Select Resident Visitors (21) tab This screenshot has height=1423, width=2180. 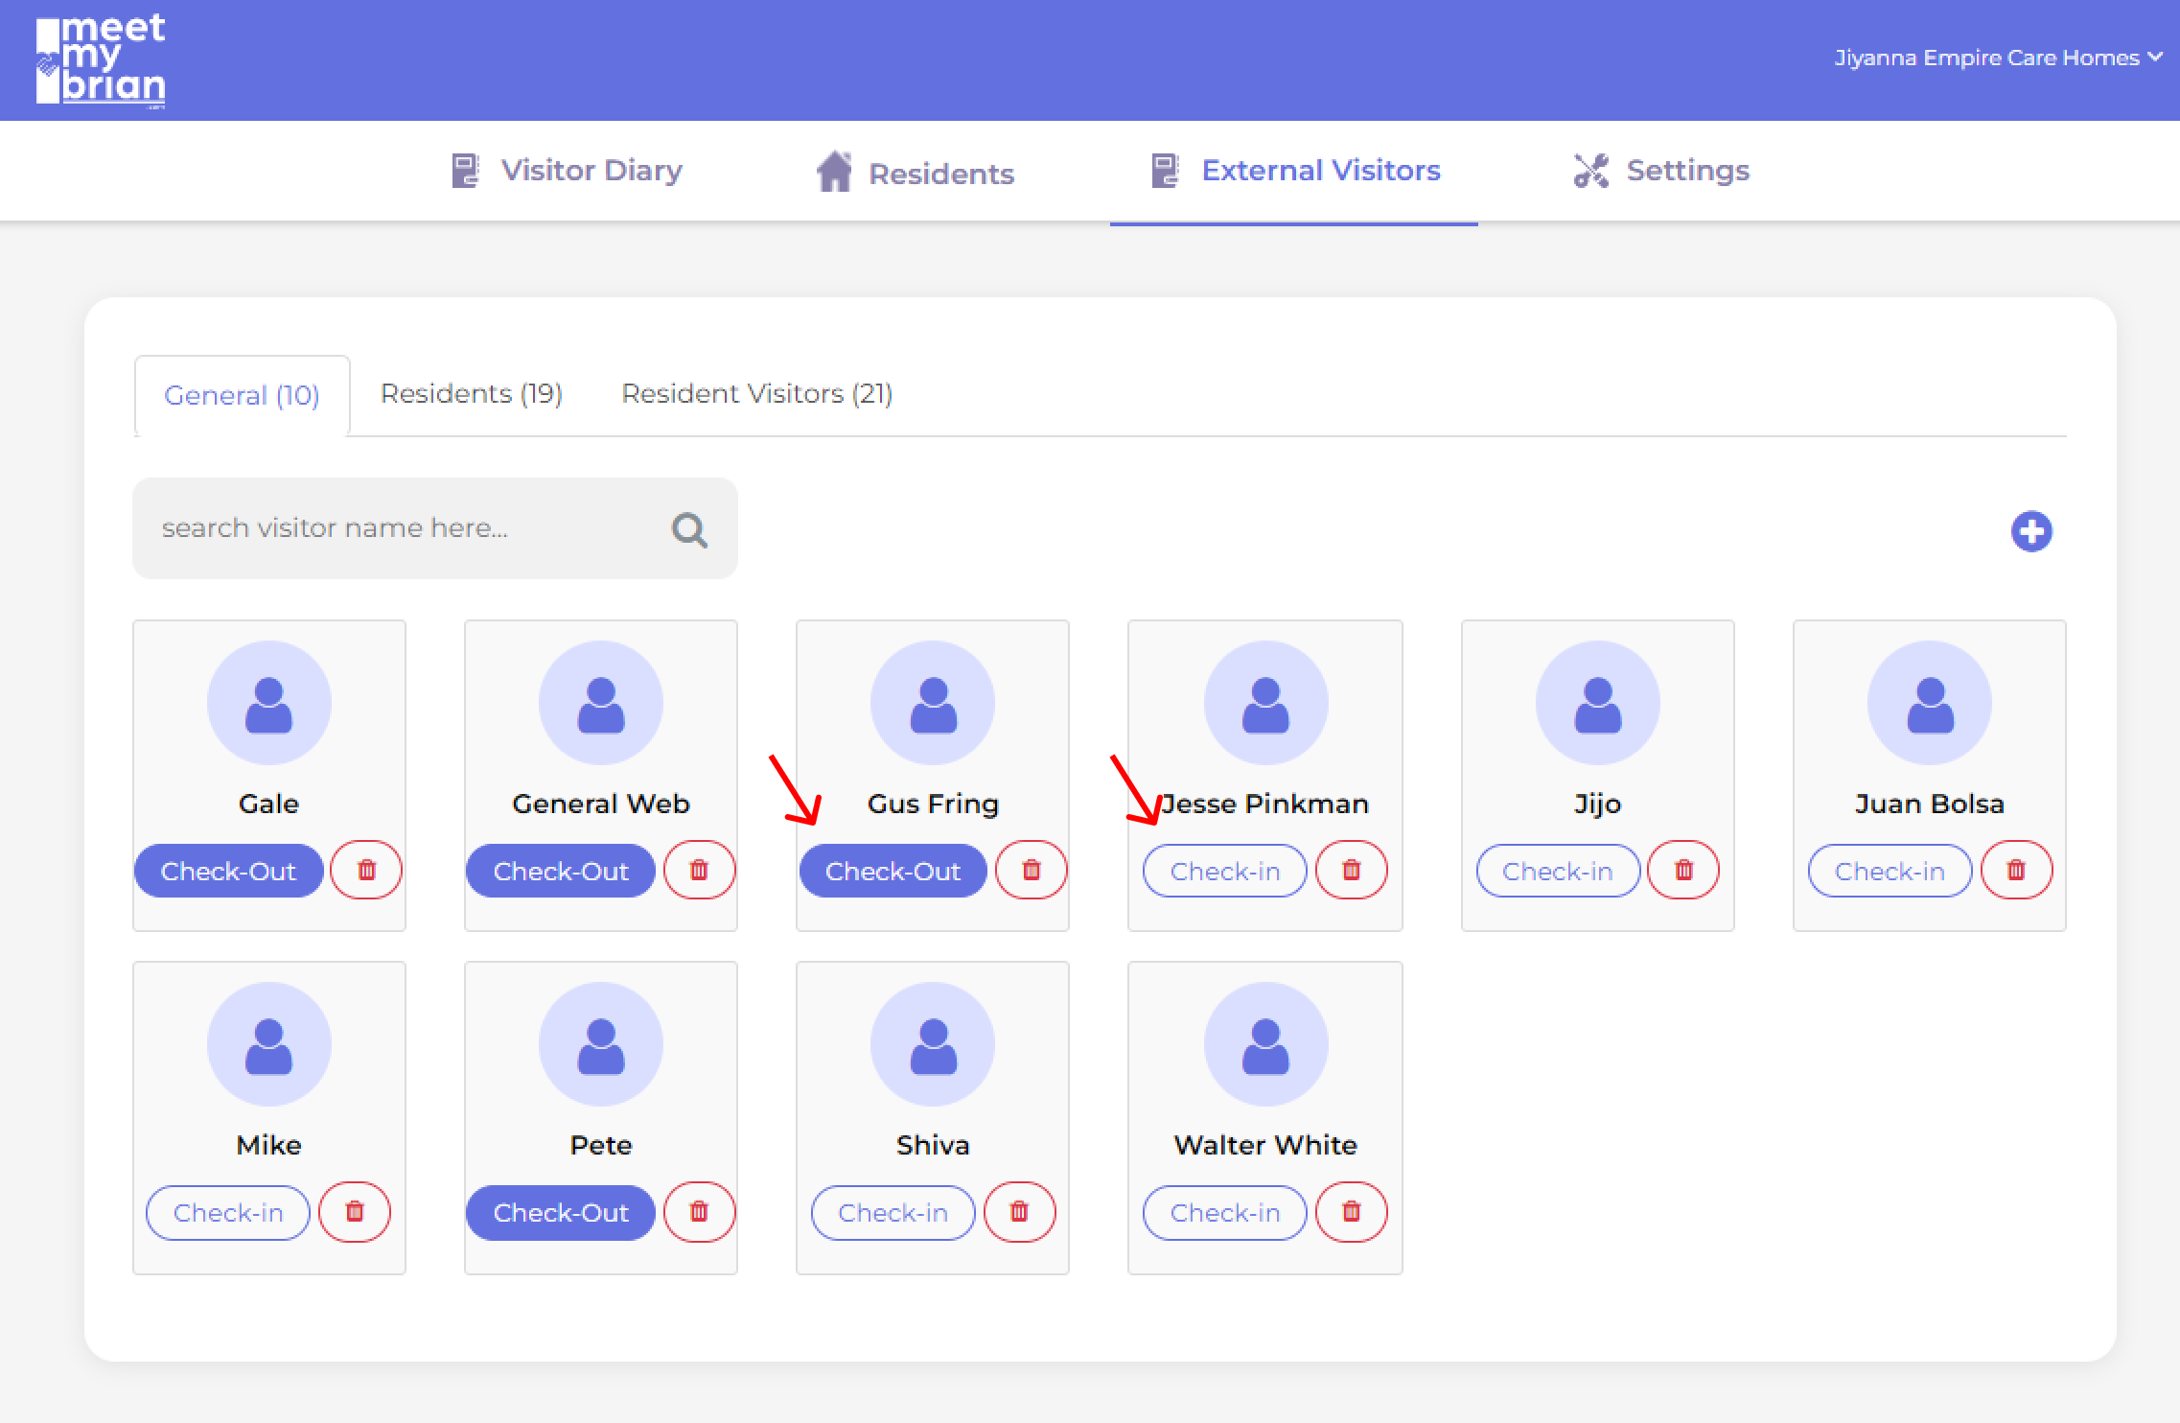coord(756,394)
